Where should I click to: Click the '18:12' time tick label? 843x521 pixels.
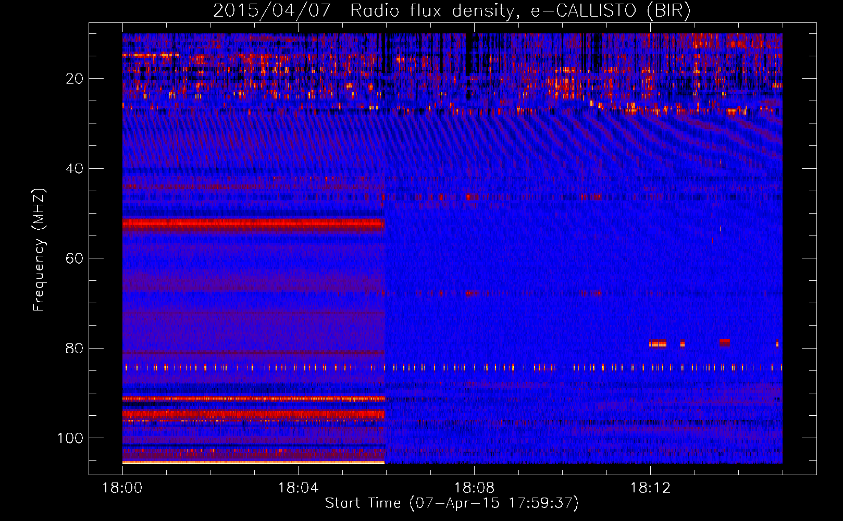(650, 488)
